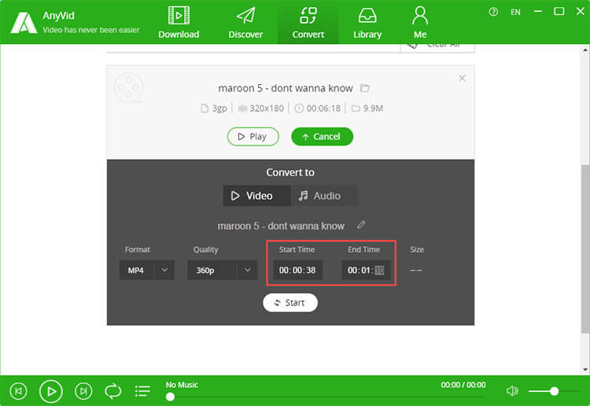
Task: Select Audio as the convert type
Action: coord(324,196)
